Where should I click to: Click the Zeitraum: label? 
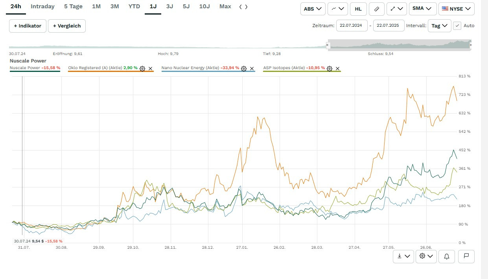(323, 26)
